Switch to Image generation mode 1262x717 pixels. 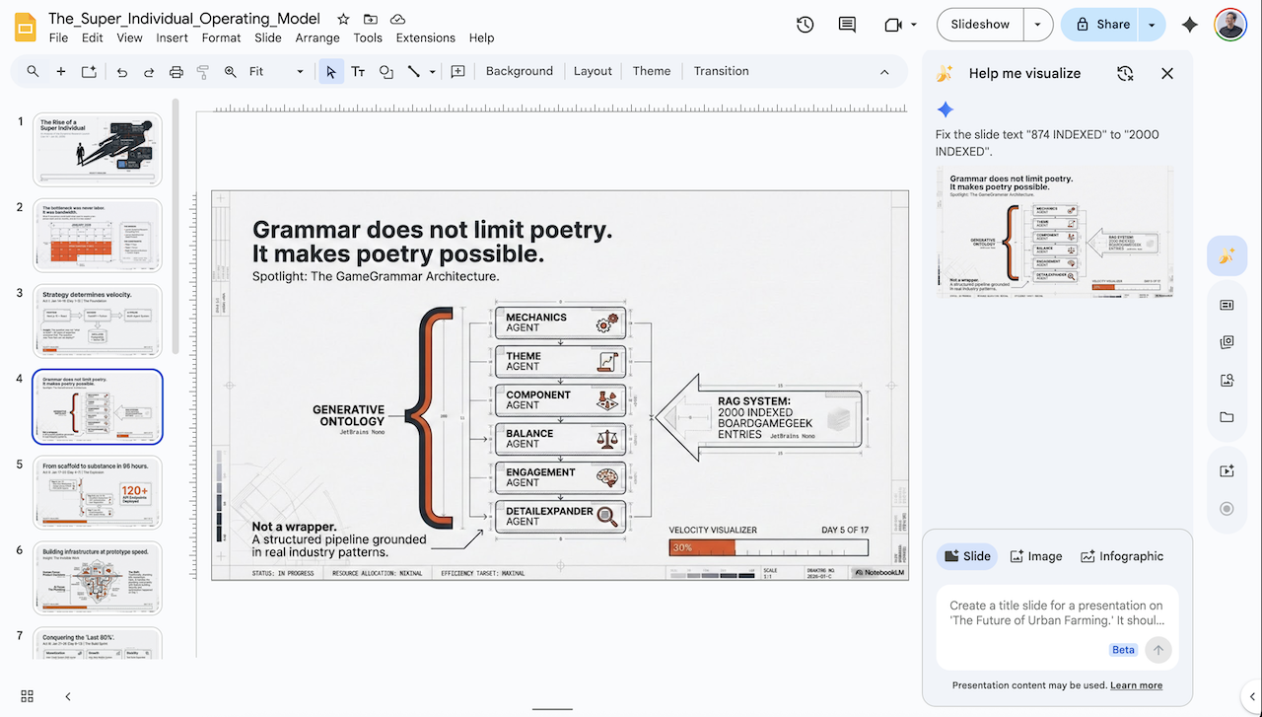1035,556
